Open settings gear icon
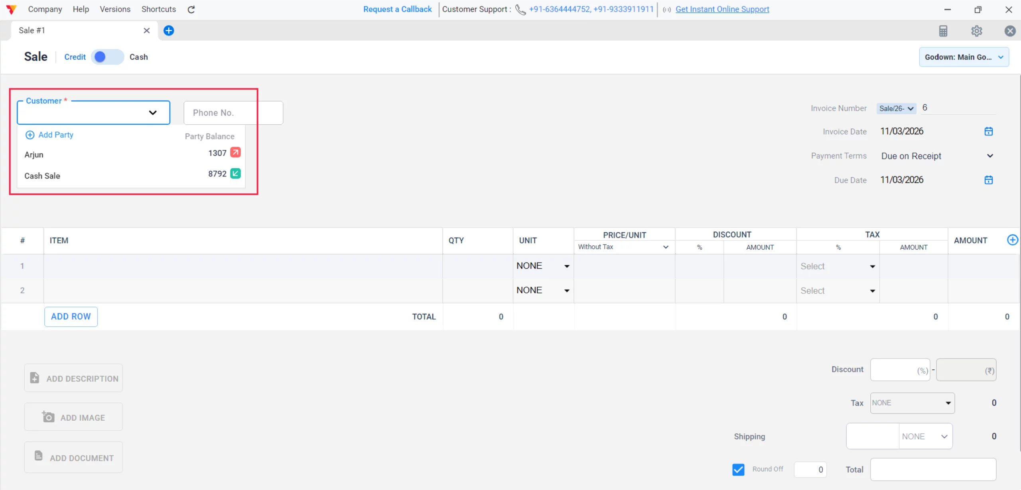 coord(976,31)
